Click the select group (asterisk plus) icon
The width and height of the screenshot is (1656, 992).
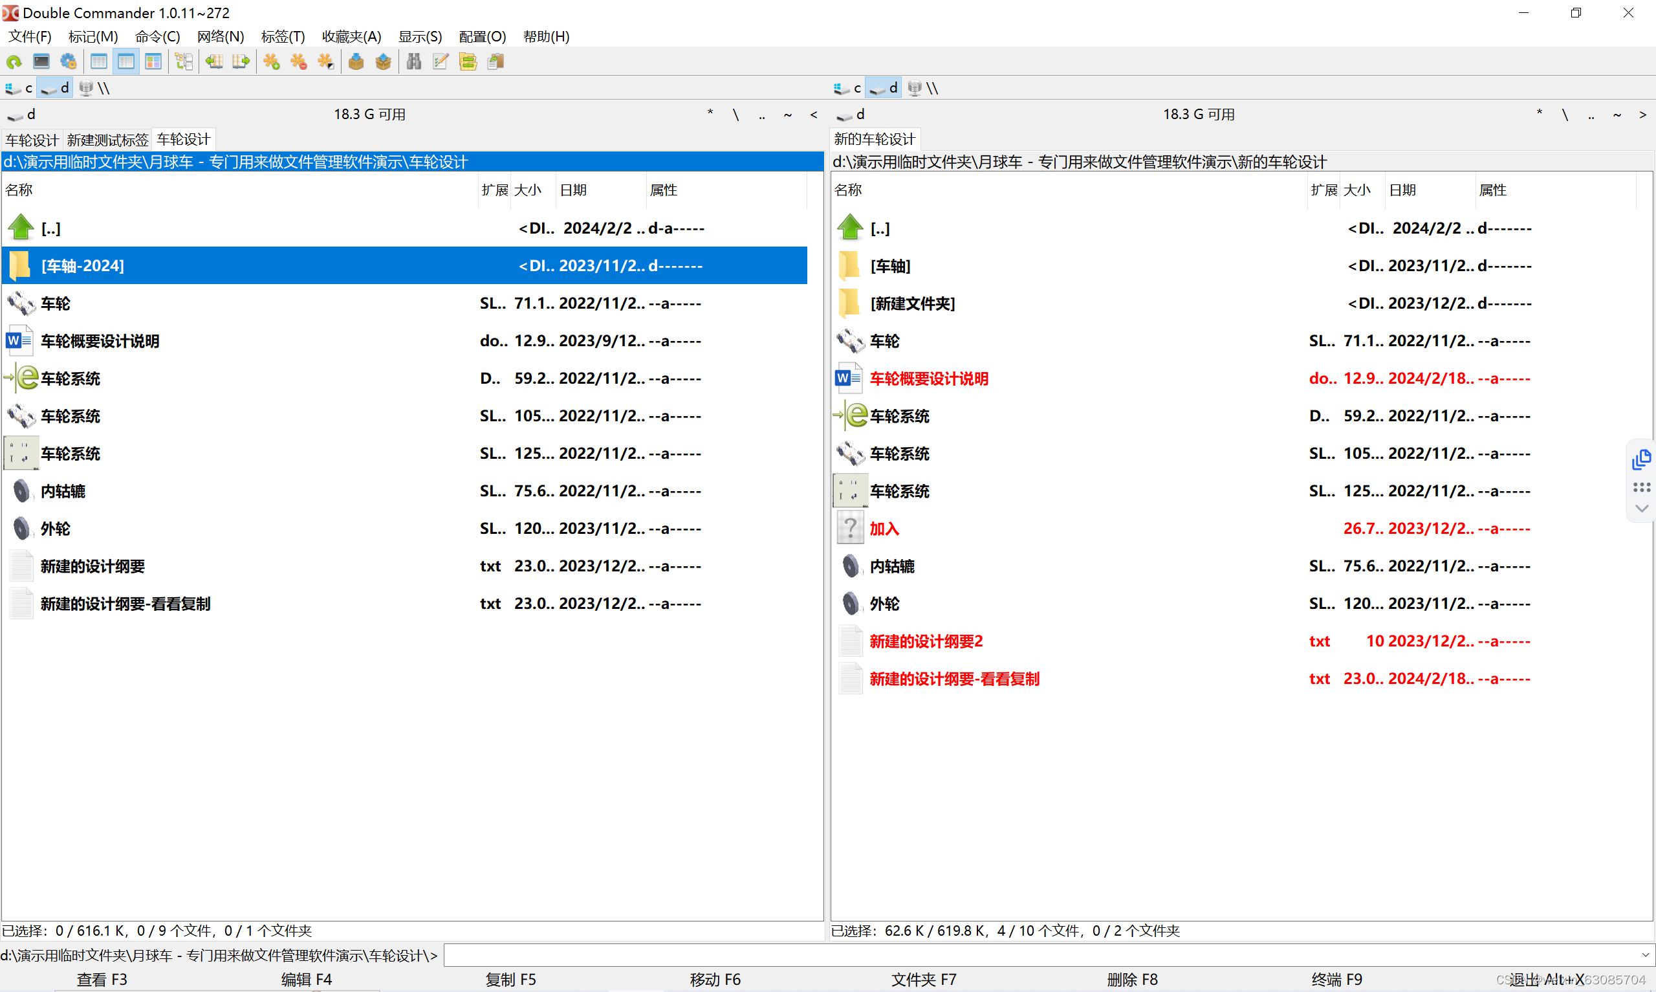point(271,62)
